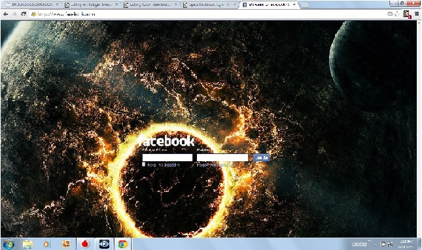Click the facebook logo on the page
Image resolution: width=422 pixels, height=250 pixels.
pos(166,141)
